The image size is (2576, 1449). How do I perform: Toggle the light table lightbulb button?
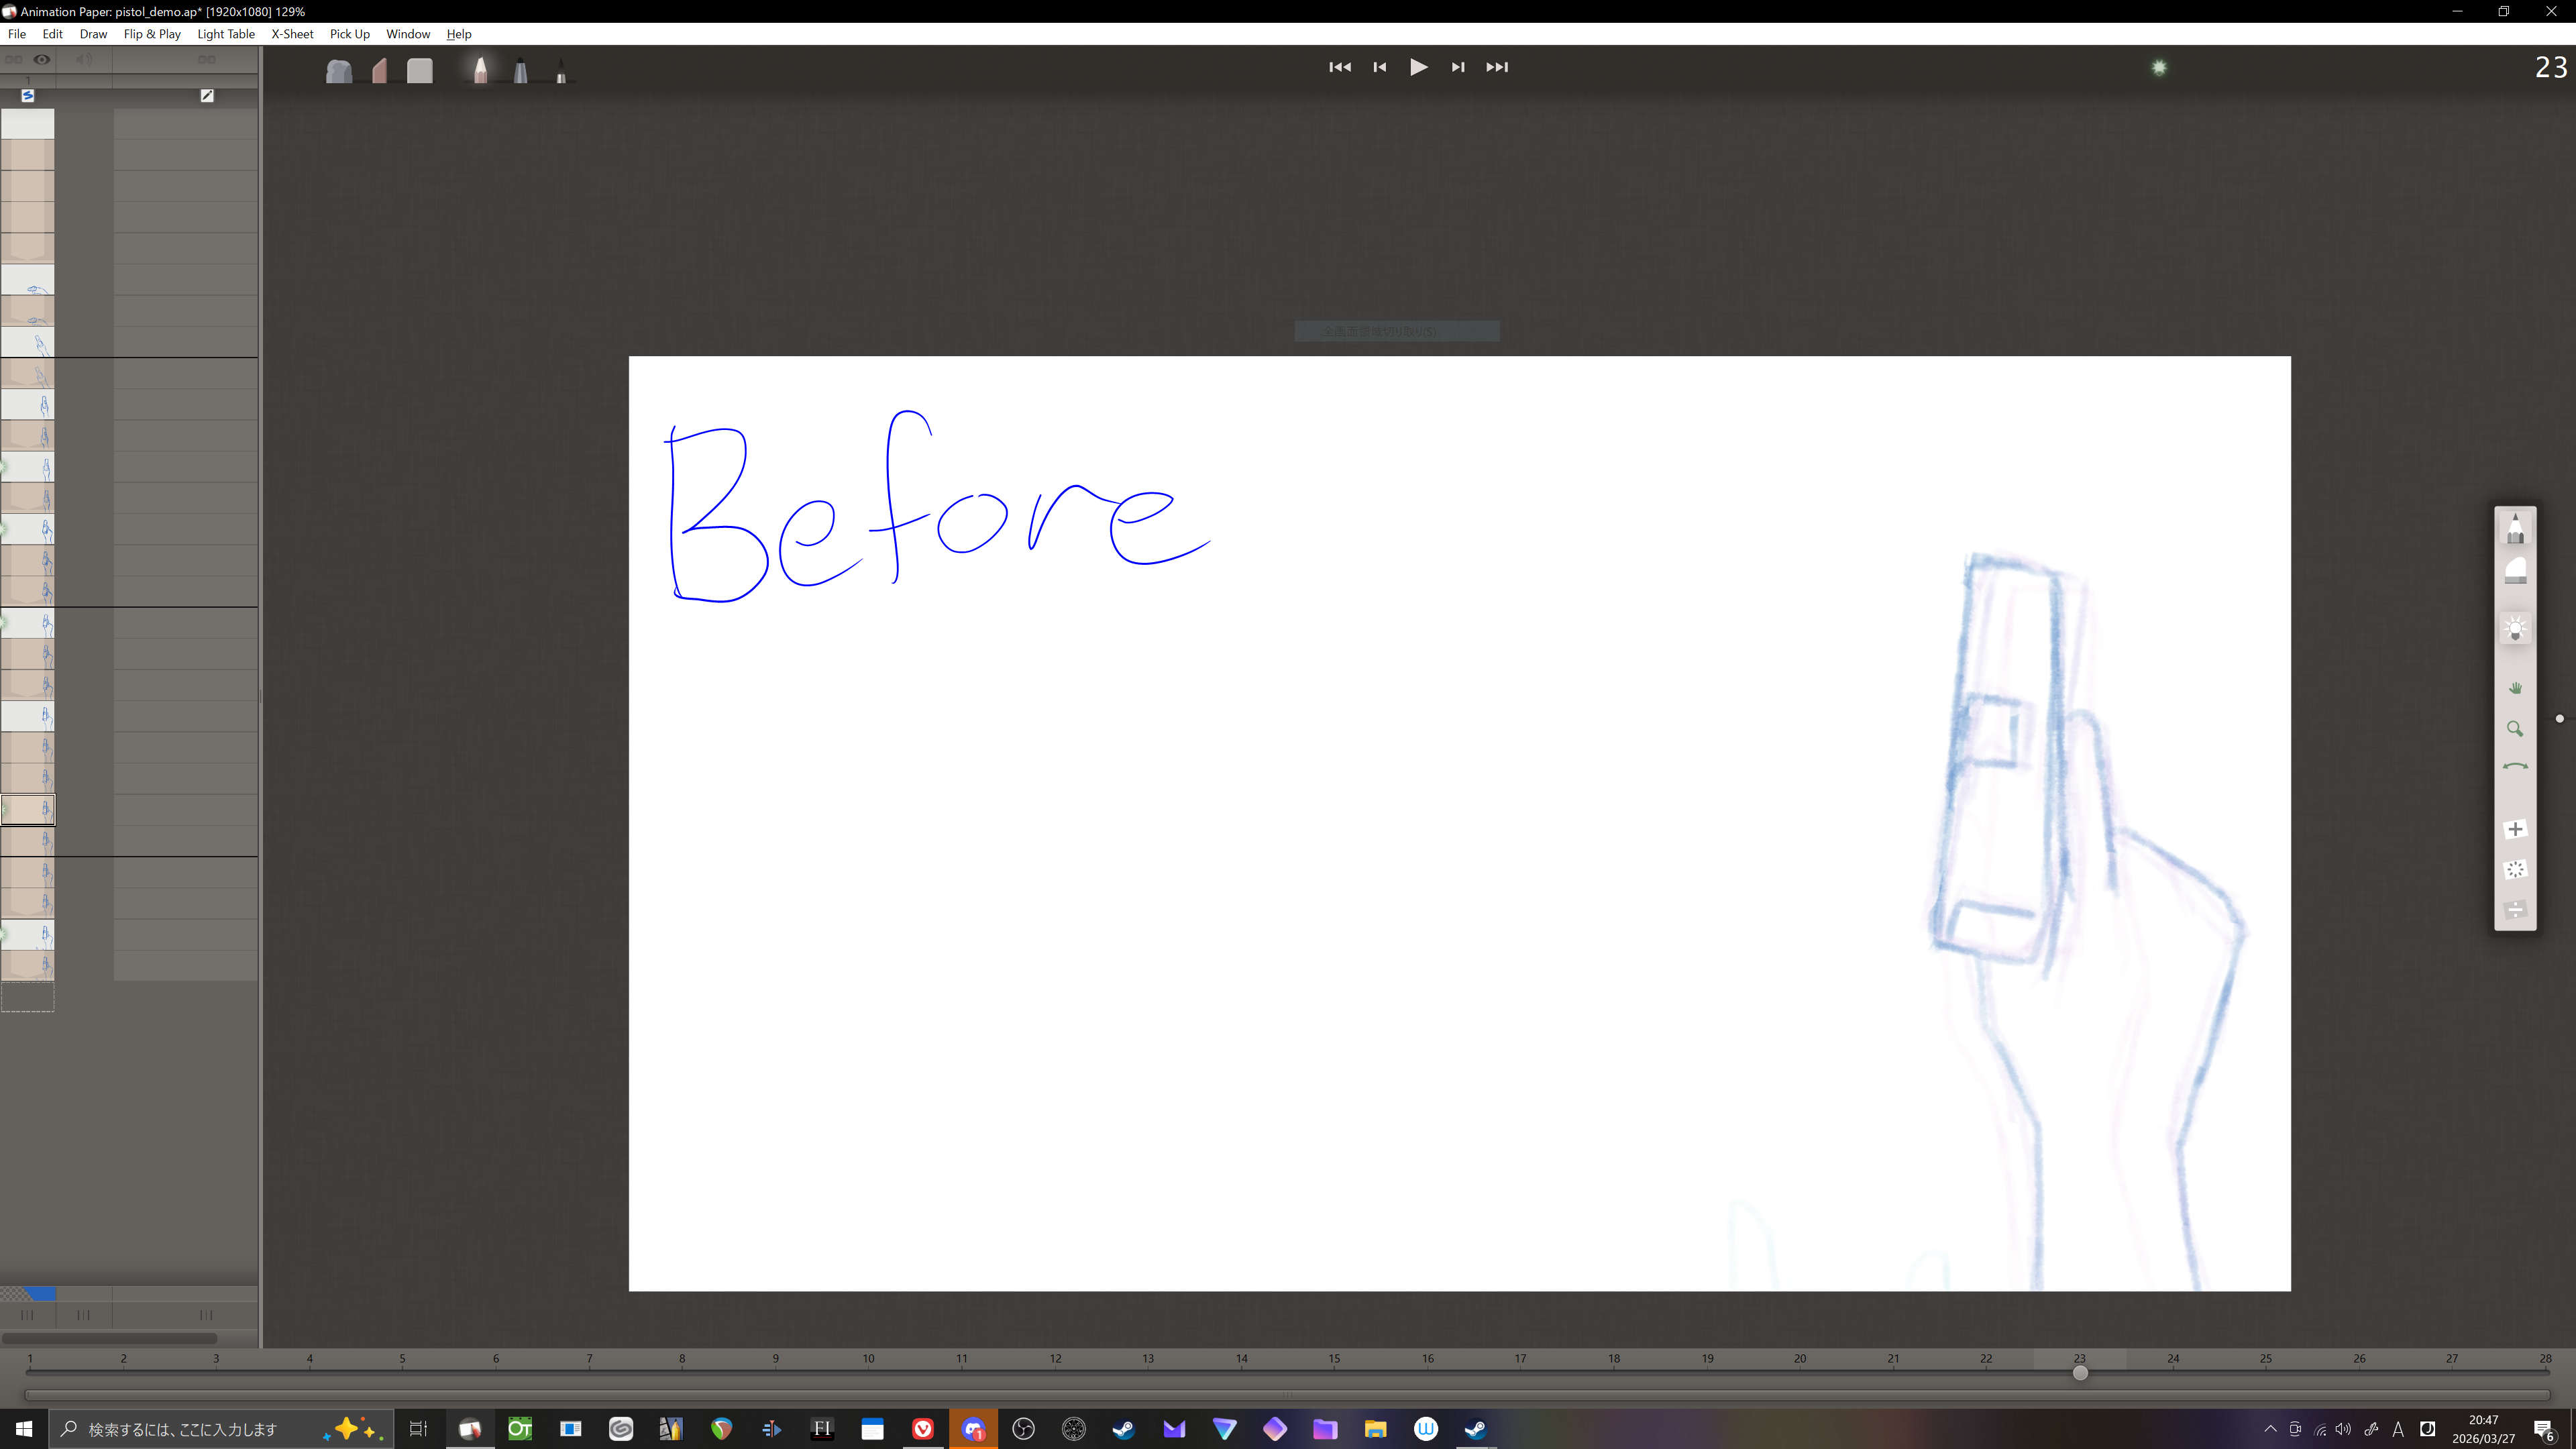(x=2515, y=629)
